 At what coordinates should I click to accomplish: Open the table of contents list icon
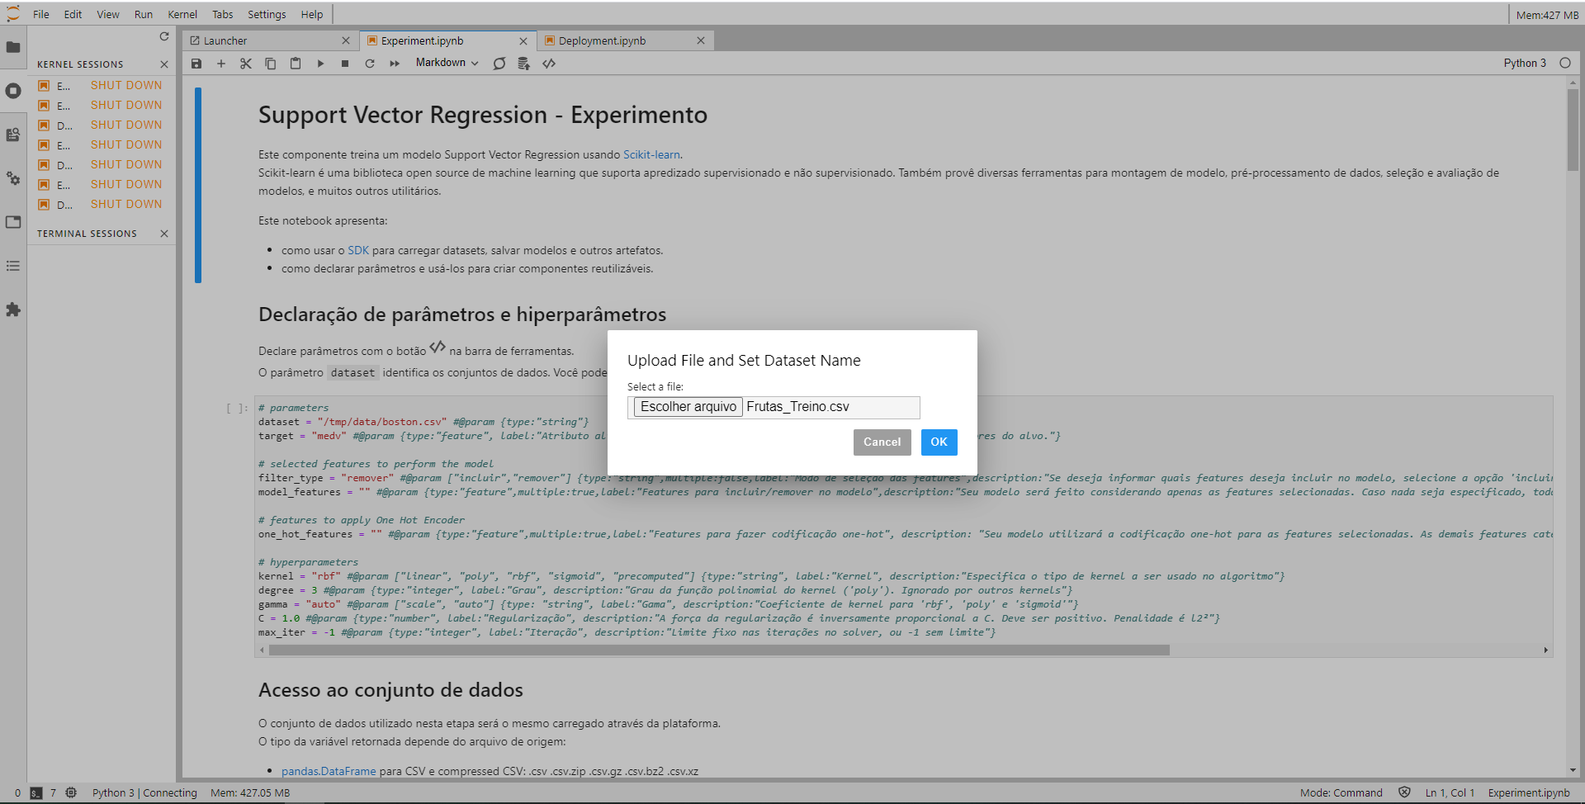tap(13, 266)
